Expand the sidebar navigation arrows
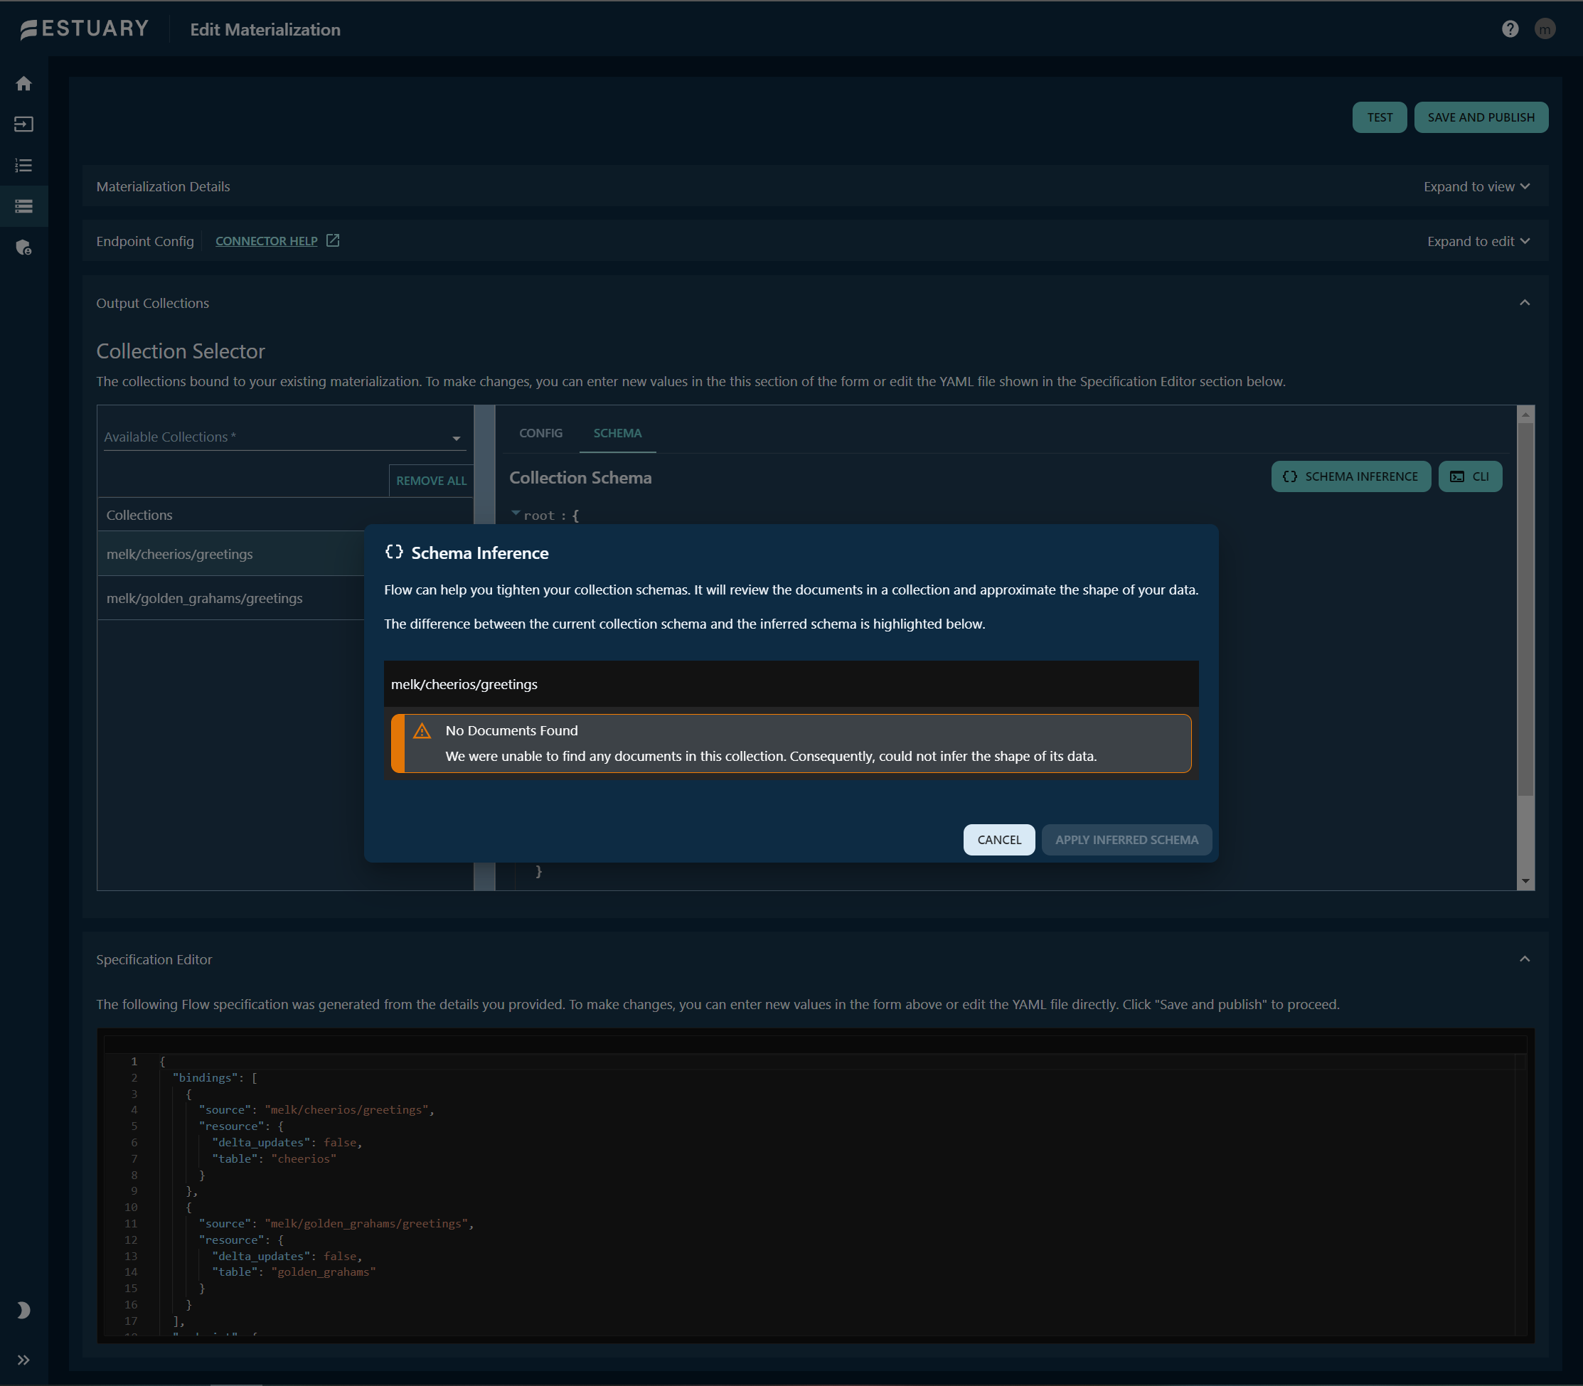Image resolution: width=1583 pixels, height=1386 pixels. (24, 1360)
